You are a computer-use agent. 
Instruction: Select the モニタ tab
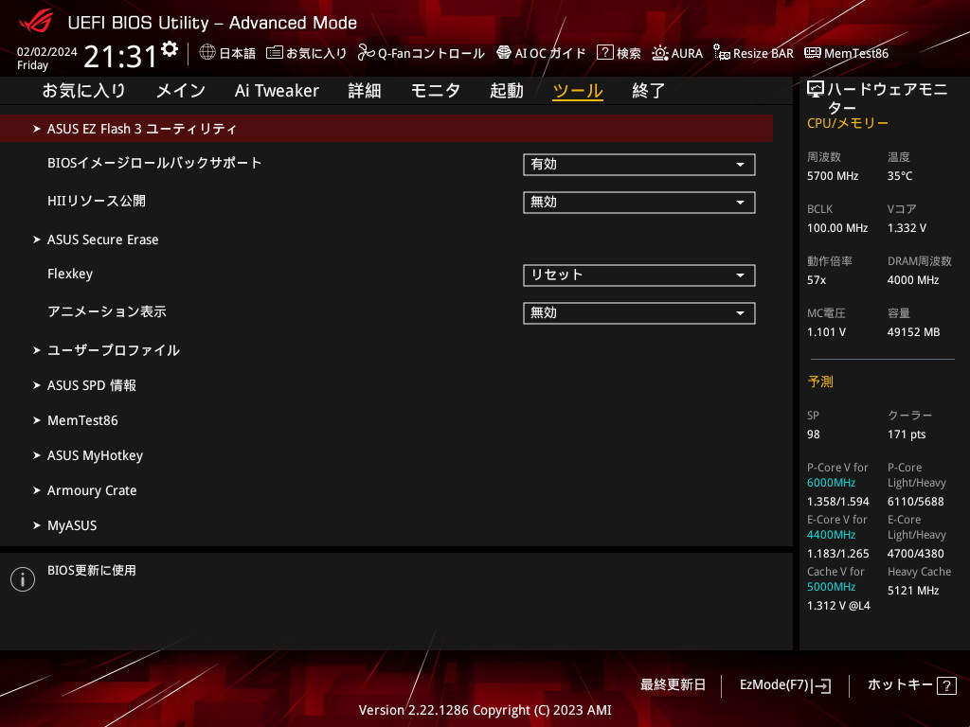(x=436, y=91)
